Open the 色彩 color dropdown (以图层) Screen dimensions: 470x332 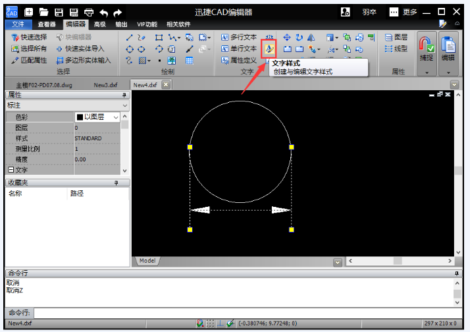click(116, 117)
